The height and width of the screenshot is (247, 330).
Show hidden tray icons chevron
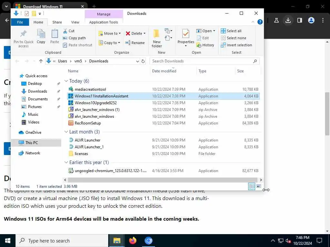pos(273,241)
